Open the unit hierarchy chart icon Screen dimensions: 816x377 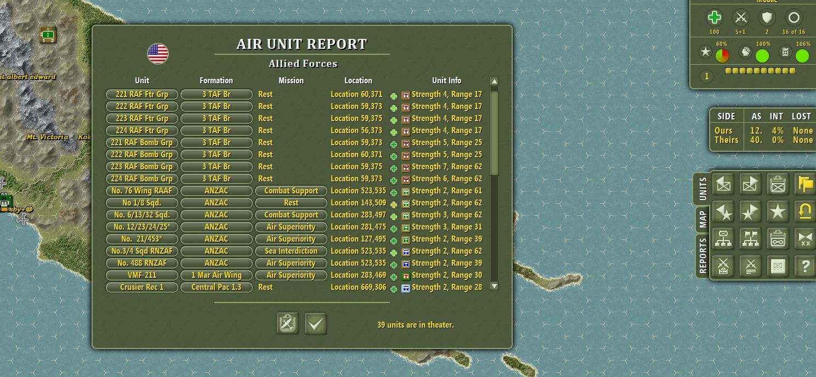coord(724,239)
